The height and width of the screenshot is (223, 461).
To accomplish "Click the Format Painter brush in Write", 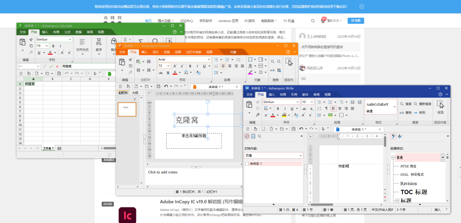I will click(x=258, y=115).
